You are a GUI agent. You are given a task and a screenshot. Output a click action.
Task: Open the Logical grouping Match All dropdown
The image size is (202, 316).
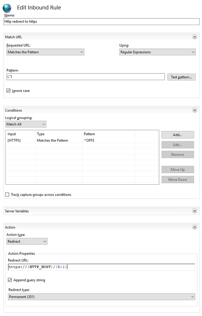26,124
